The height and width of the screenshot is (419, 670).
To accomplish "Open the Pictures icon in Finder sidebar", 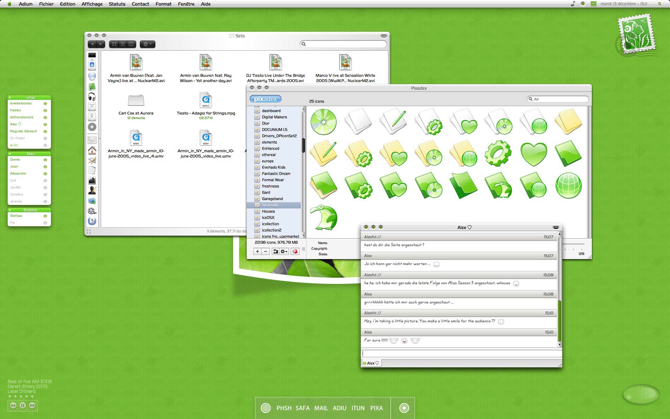I will point(92,201).
